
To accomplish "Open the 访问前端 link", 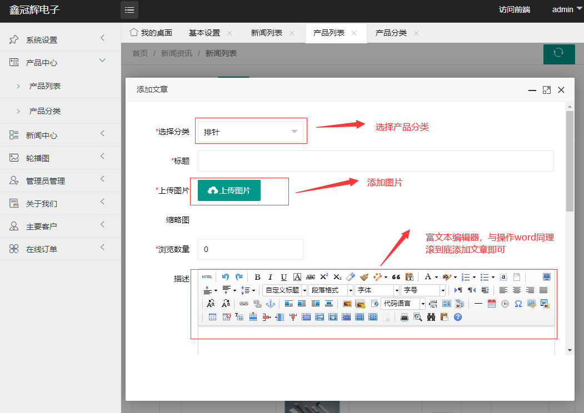I will coord(514,9).
